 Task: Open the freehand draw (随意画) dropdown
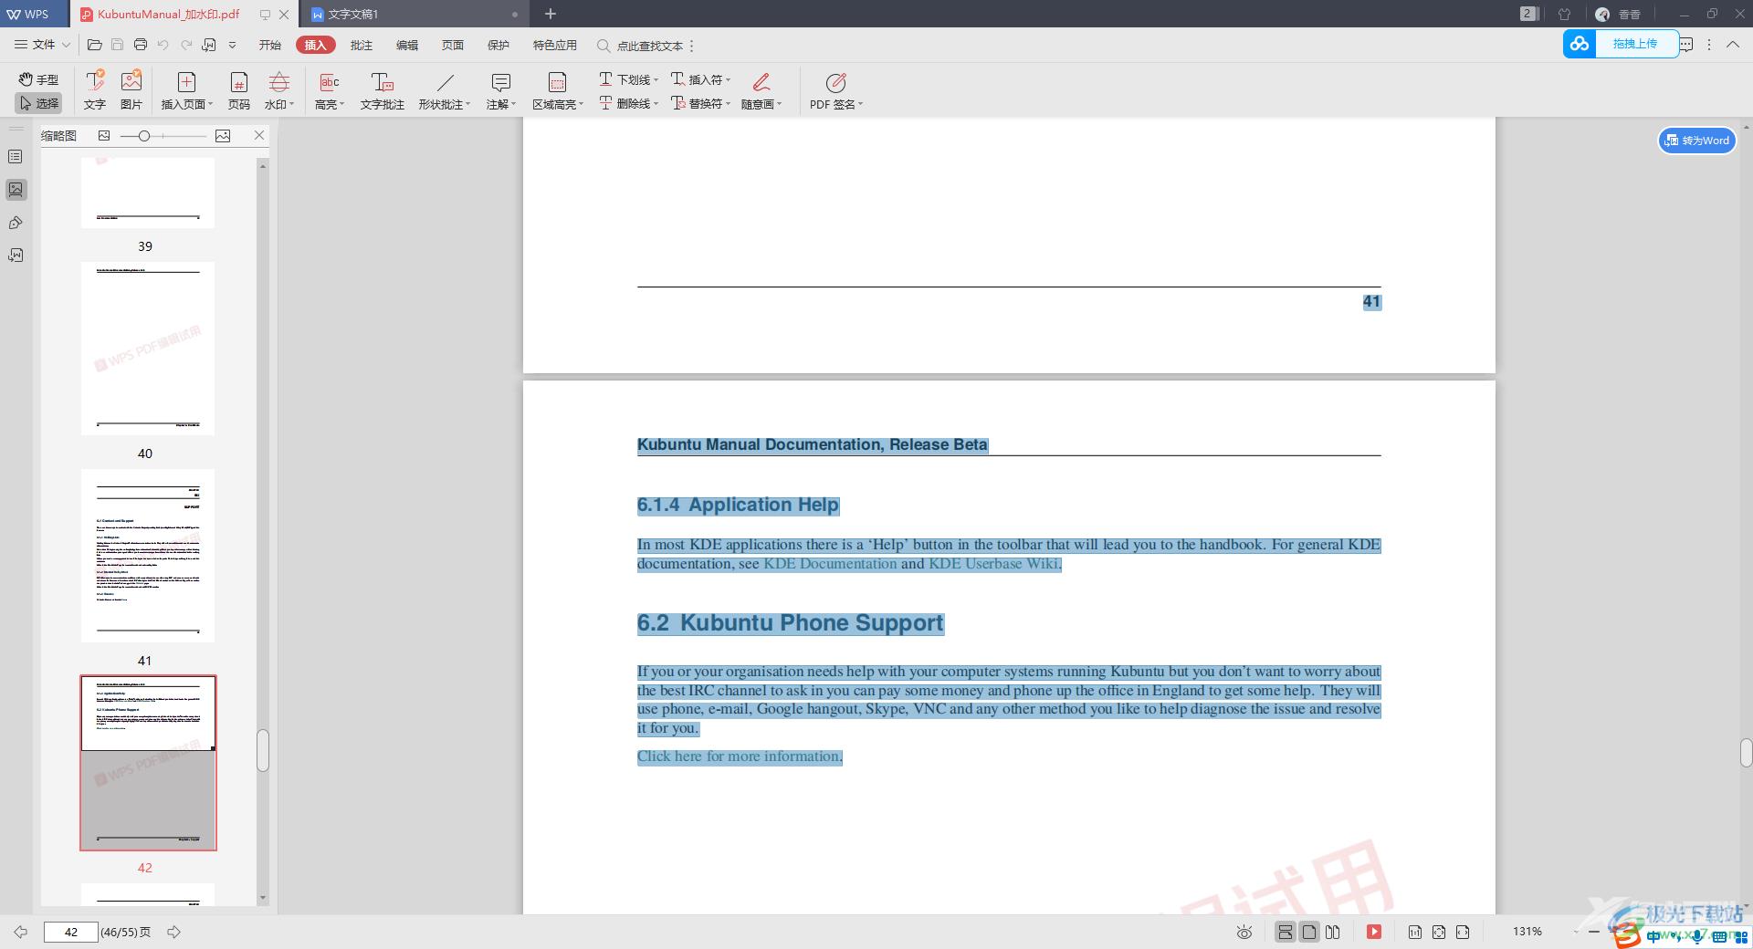pos(761,90)
